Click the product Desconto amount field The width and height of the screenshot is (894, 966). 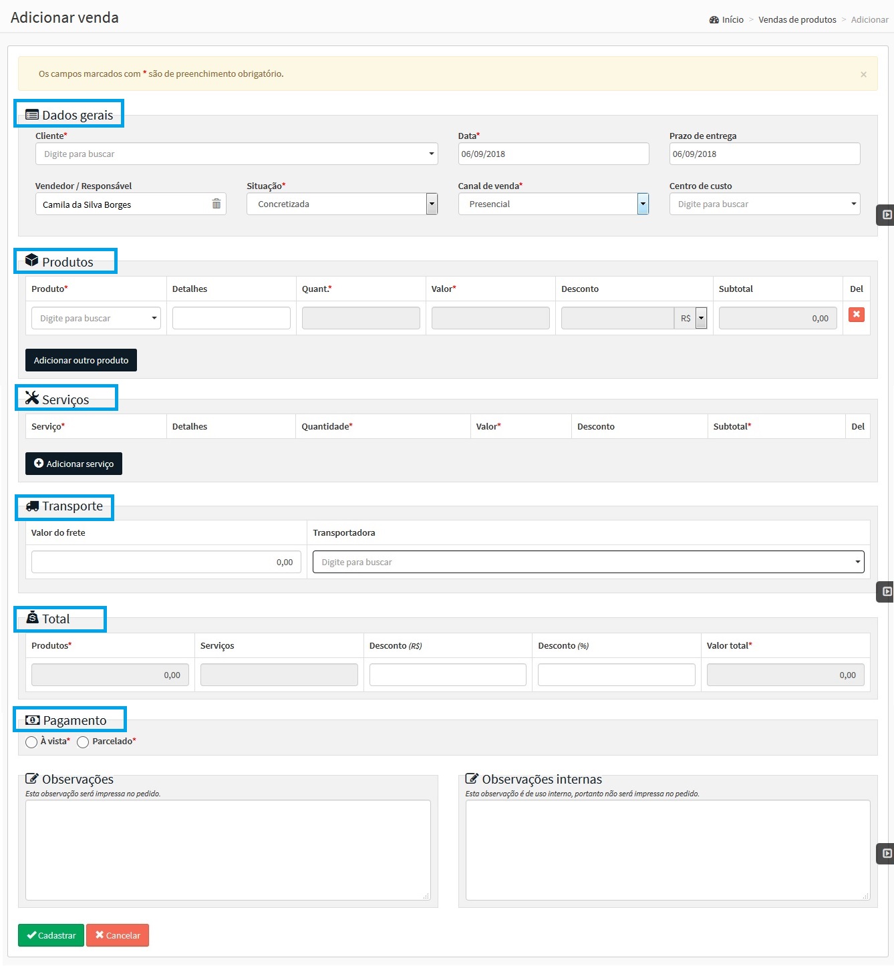click(x=617, y=318)
